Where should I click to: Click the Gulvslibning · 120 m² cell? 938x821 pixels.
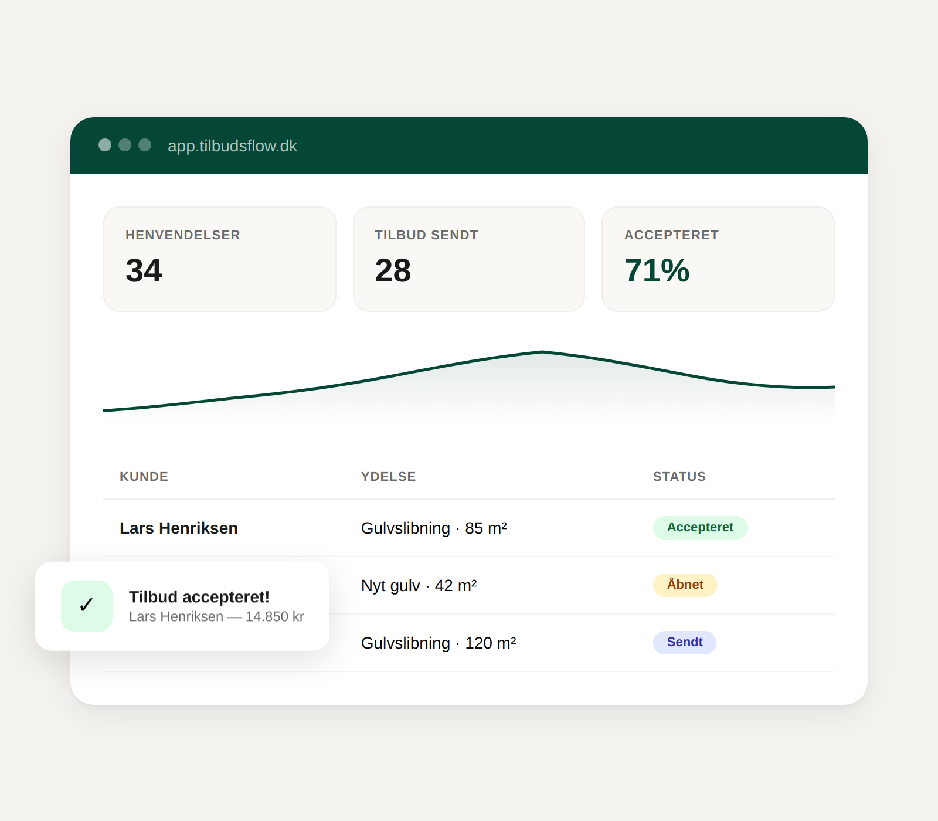click(439, 643)
